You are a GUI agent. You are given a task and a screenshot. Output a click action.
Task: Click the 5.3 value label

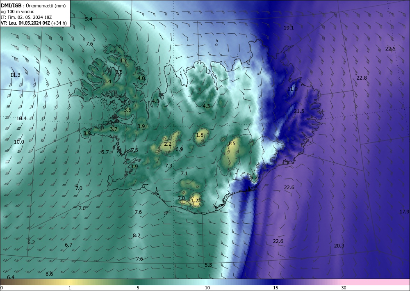(208, 265)
